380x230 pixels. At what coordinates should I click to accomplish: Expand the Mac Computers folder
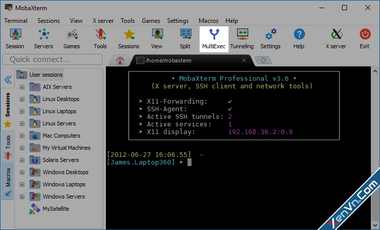tap(22, 136)
